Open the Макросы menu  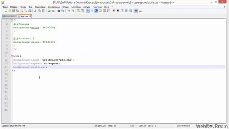[76, 7]
